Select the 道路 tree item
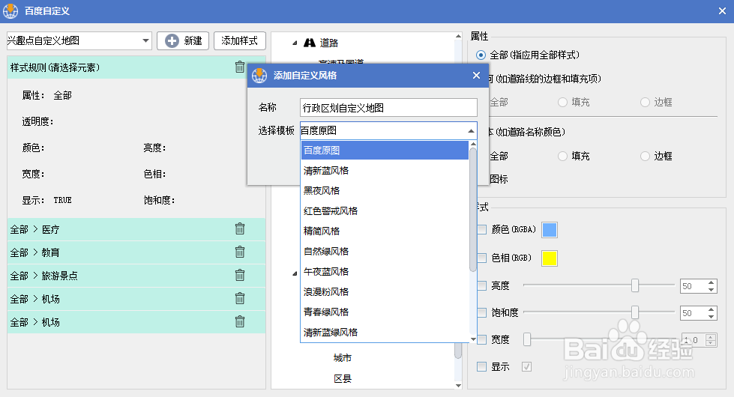 click(x=328, y=43)
